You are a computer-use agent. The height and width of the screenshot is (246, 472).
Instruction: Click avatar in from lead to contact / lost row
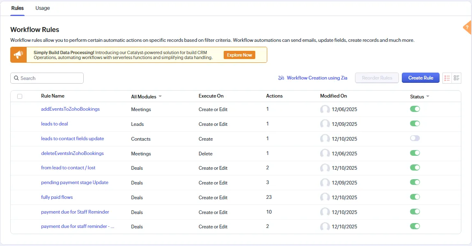pyautogui.click(x=325, y=168)
